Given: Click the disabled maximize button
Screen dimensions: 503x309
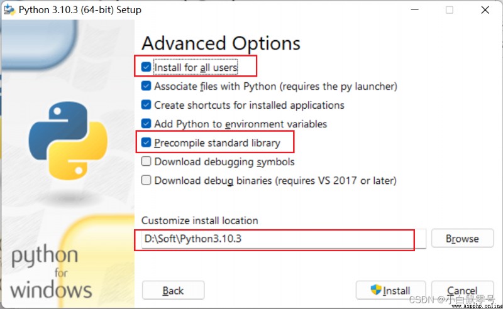Looking at the screenshot, I should (x=450, y=10).
